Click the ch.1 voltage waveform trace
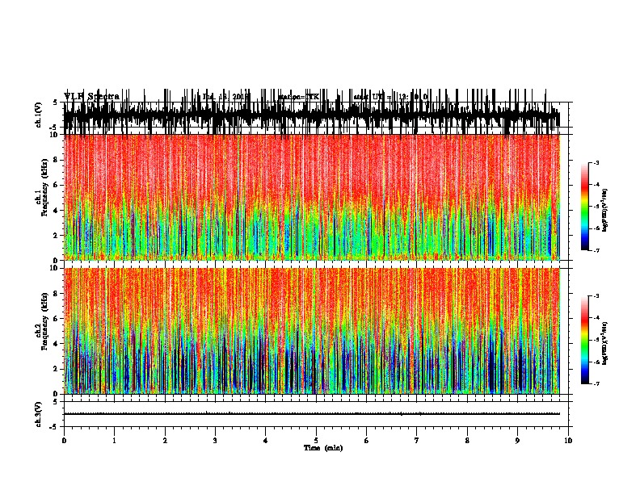 (312, 115)
